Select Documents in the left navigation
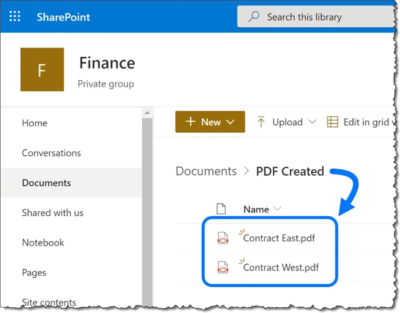 click(x=46, y=183)
